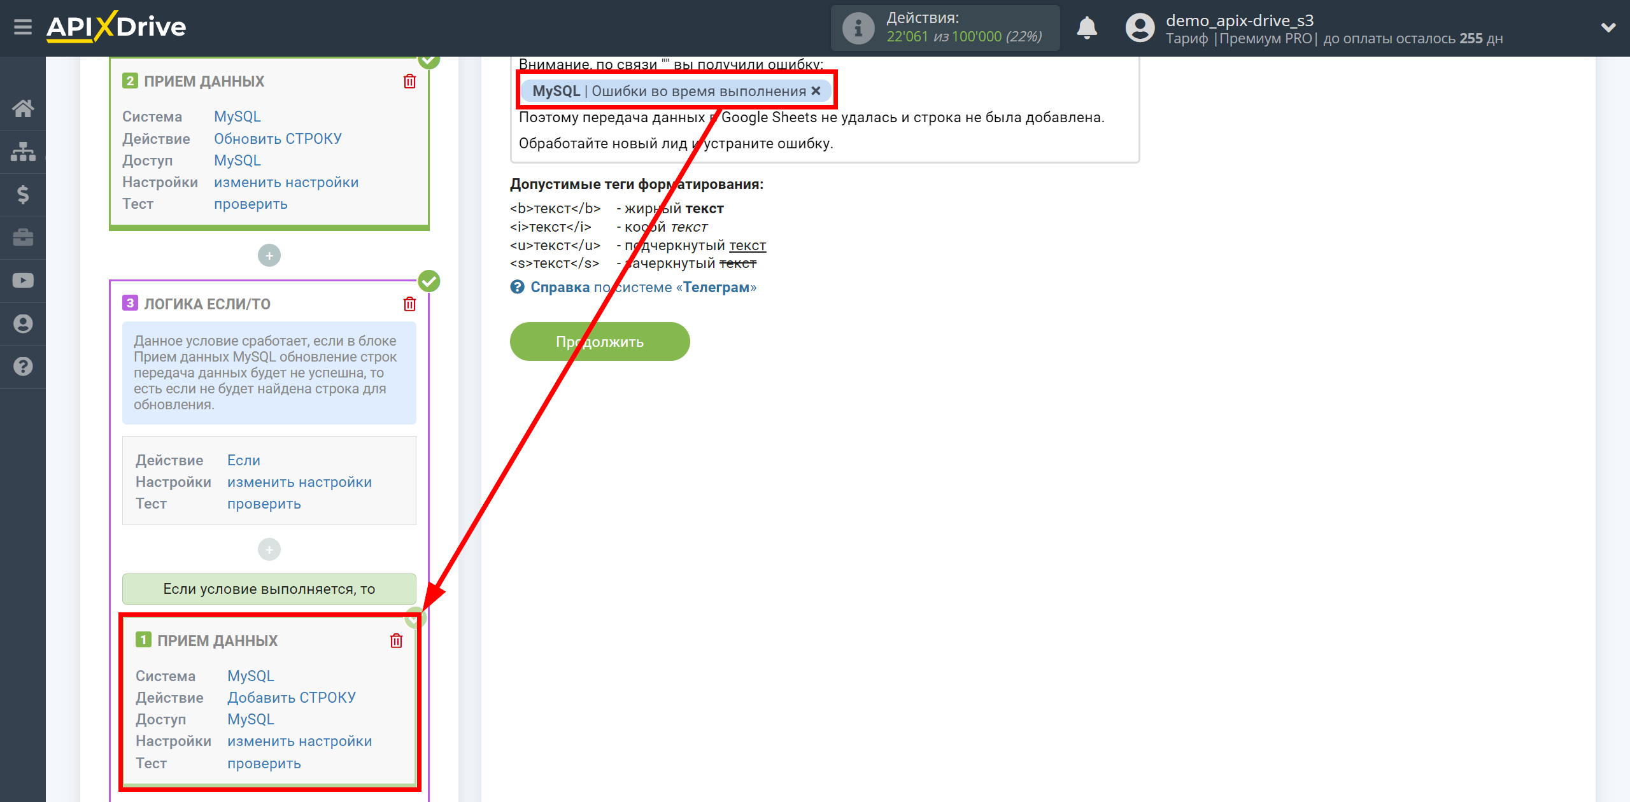The image size is (1630, 802).
Task: Click Продолжить button
Action: [x=600, y=342]
